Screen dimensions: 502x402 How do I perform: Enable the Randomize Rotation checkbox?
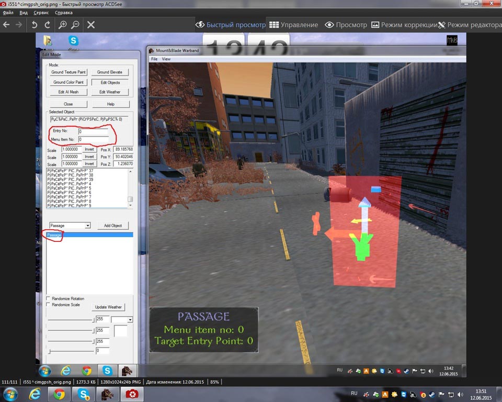49,299
